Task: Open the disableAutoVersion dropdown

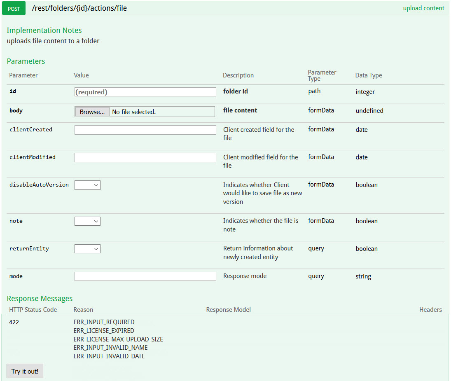Action: pos(87,185)
